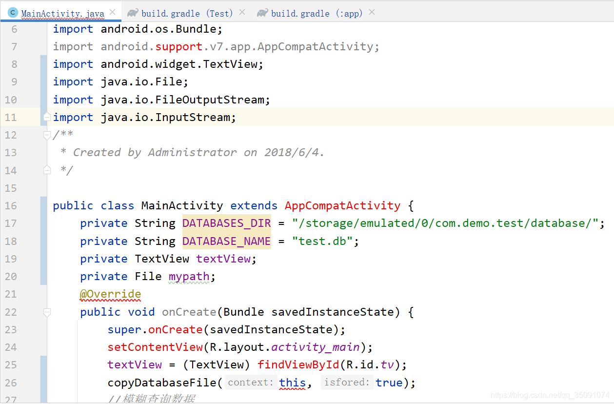Click 'setContentView' call on line 24
614x404 pixels.
coord(155,347)
